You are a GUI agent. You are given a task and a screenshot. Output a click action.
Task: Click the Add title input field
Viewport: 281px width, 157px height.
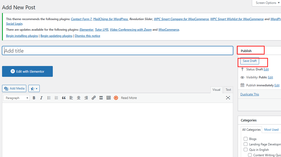pos(117,51)
